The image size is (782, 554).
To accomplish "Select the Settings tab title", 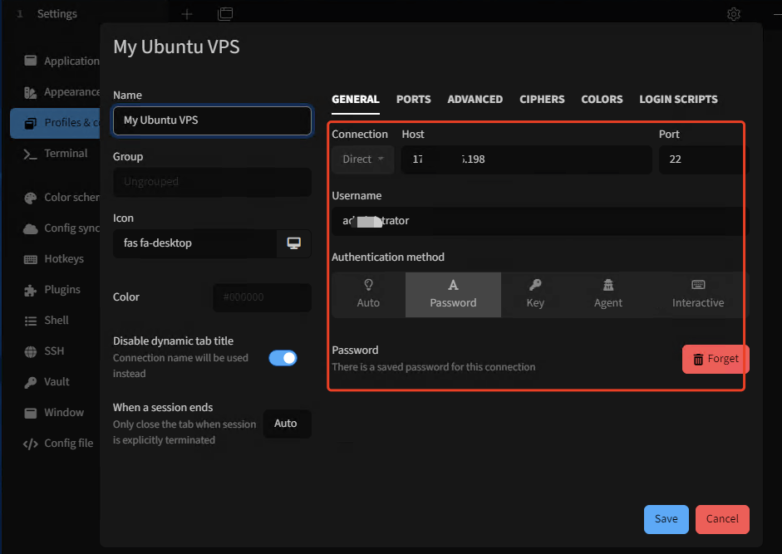I will (57, 14).
